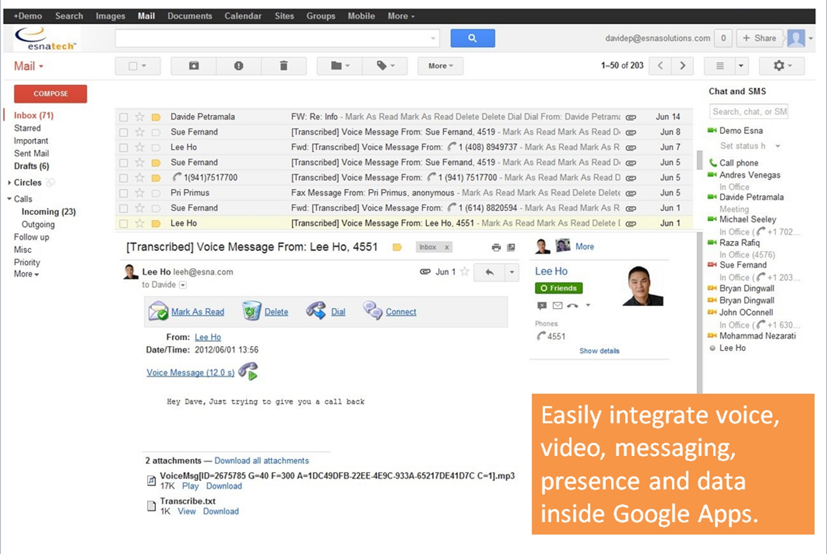Click the Mark As Read envelope icon
Image resolution: width=827 pixels, height=554 pixels.
point(158,311)
